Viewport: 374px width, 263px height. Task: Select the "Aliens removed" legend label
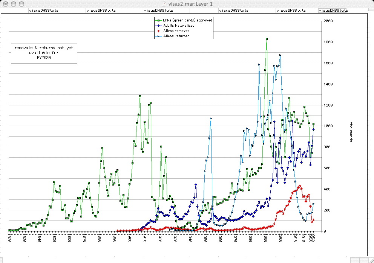176,31
